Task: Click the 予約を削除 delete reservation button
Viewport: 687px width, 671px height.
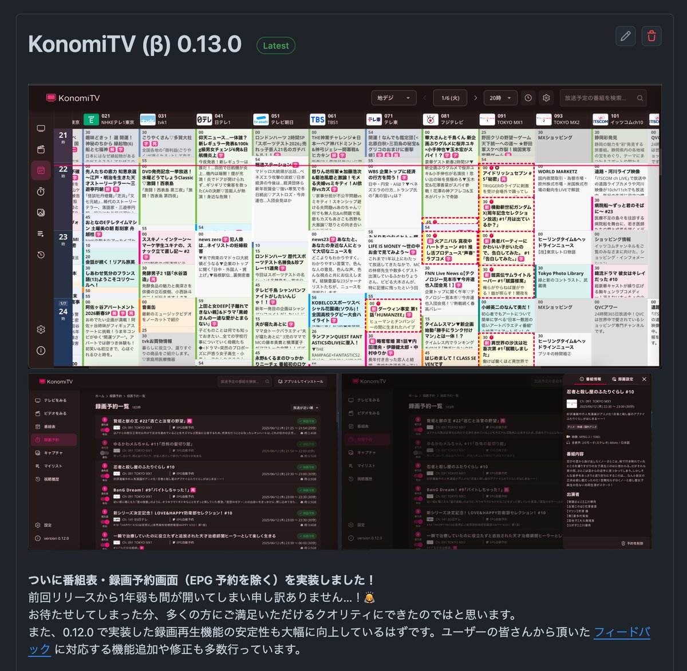Action: tap(631, 543)
